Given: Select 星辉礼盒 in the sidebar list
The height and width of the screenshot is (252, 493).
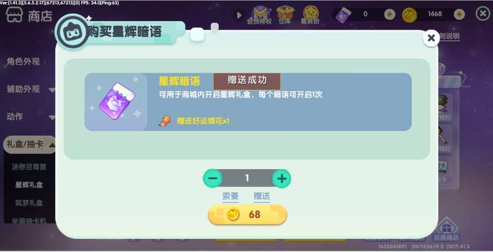Looking at the screenshot, I should click(29, 185).
